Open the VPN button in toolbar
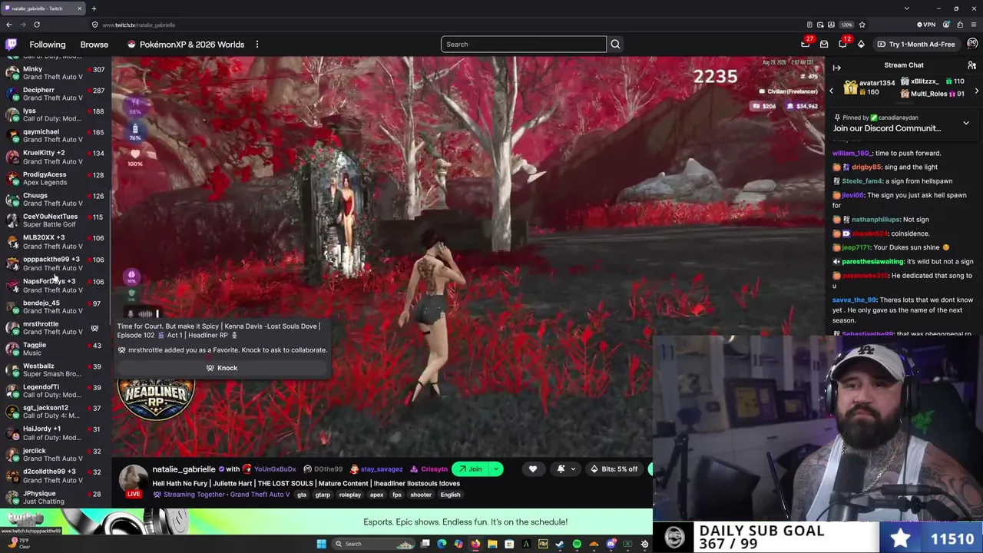The width and height of the screenshot is (983, 553). coord(928,25)
